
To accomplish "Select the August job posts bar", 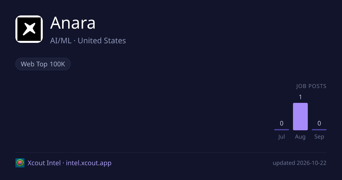I will click(x=300, y=117).
